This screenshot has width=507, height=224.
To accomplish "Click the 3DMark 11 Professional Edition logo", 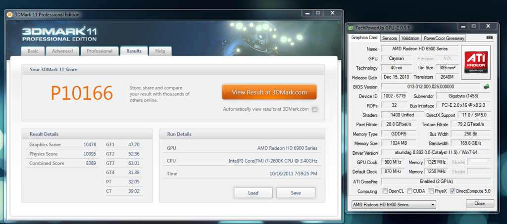I will point(59,34).
